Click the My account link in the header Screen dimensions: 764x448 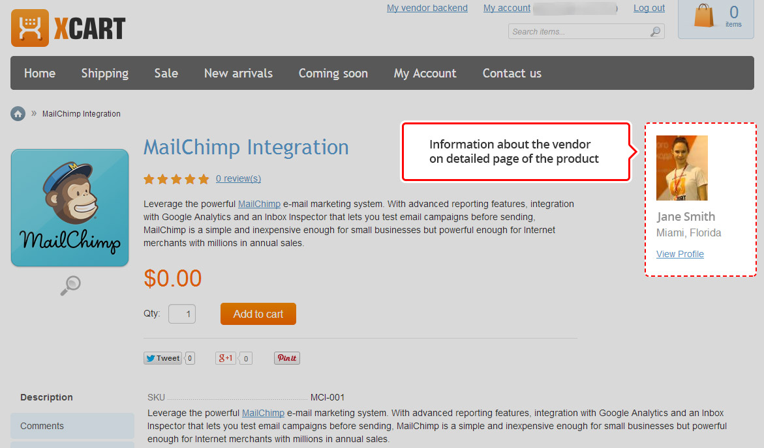click(x=507, y=8)
